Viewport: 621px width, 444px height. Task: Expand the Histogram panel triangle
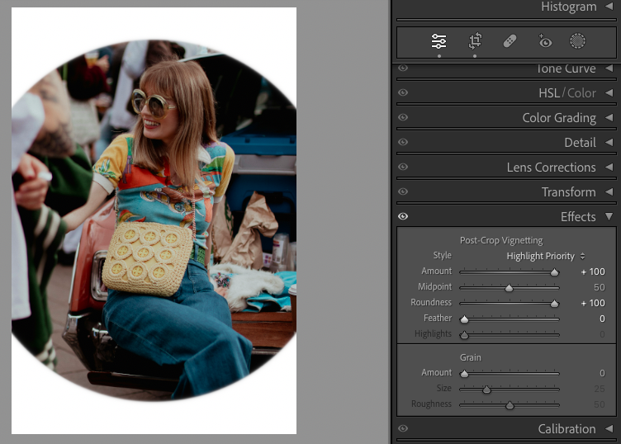tap(609, 6)
